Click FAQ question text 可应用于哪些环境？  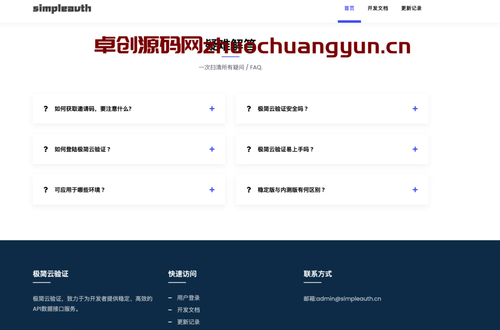80,190
